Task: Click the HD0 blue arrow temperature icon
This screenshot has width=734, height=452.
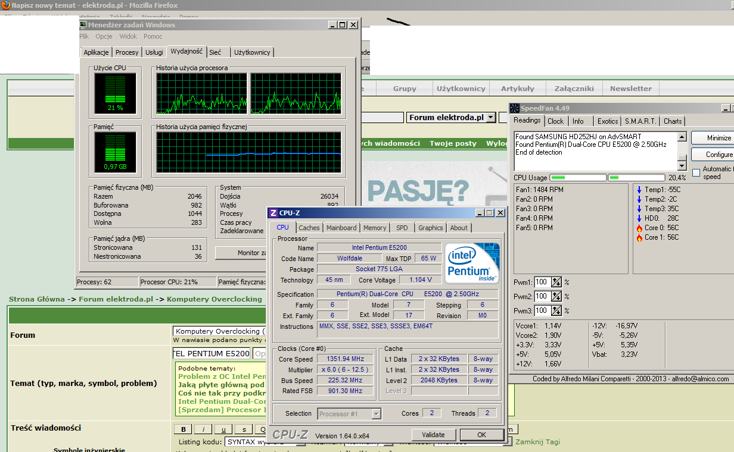Action: [639, 218]
